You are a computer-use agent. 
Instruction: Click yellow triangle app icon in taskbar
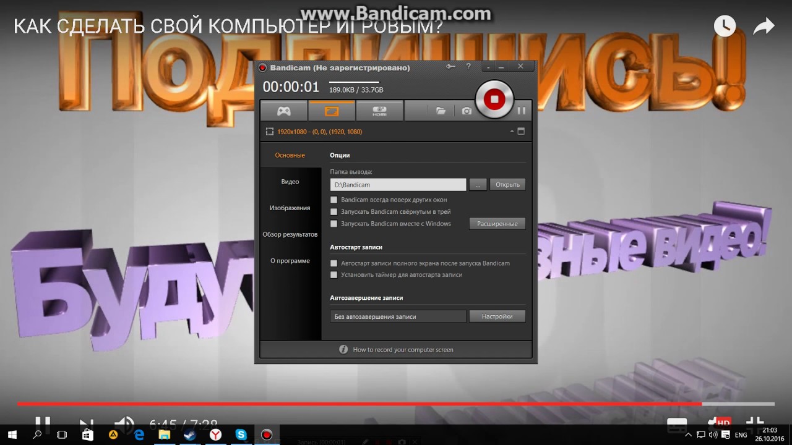113,434
